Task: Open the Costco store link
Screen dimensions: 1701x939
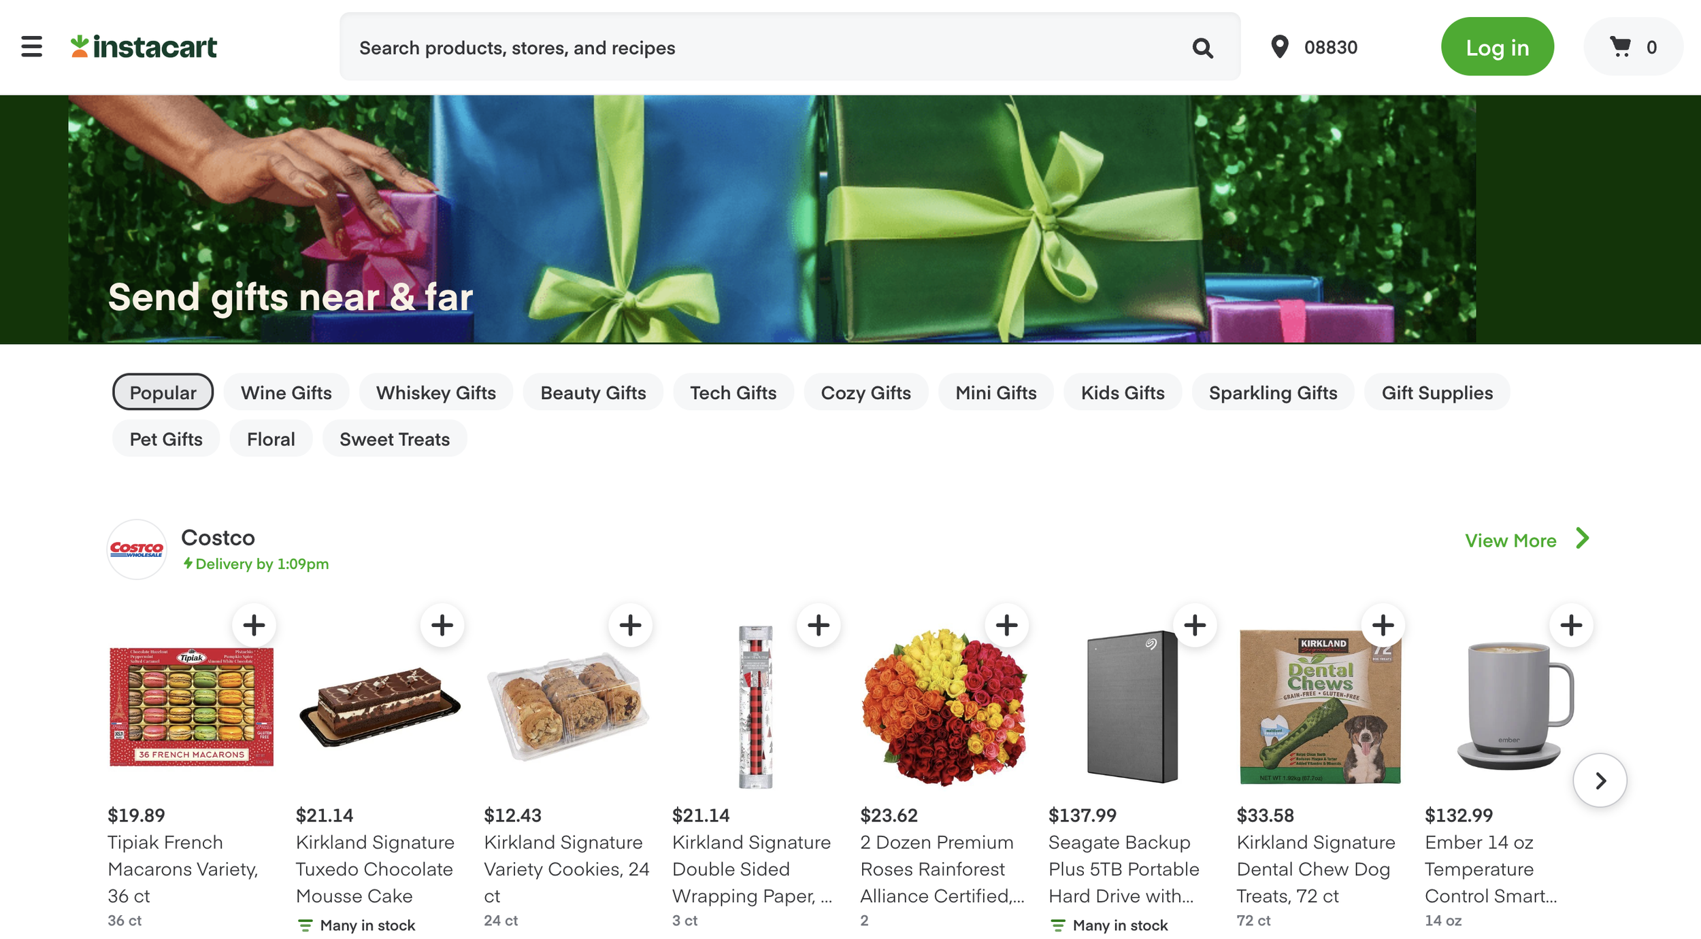Action: pos(217,538)
